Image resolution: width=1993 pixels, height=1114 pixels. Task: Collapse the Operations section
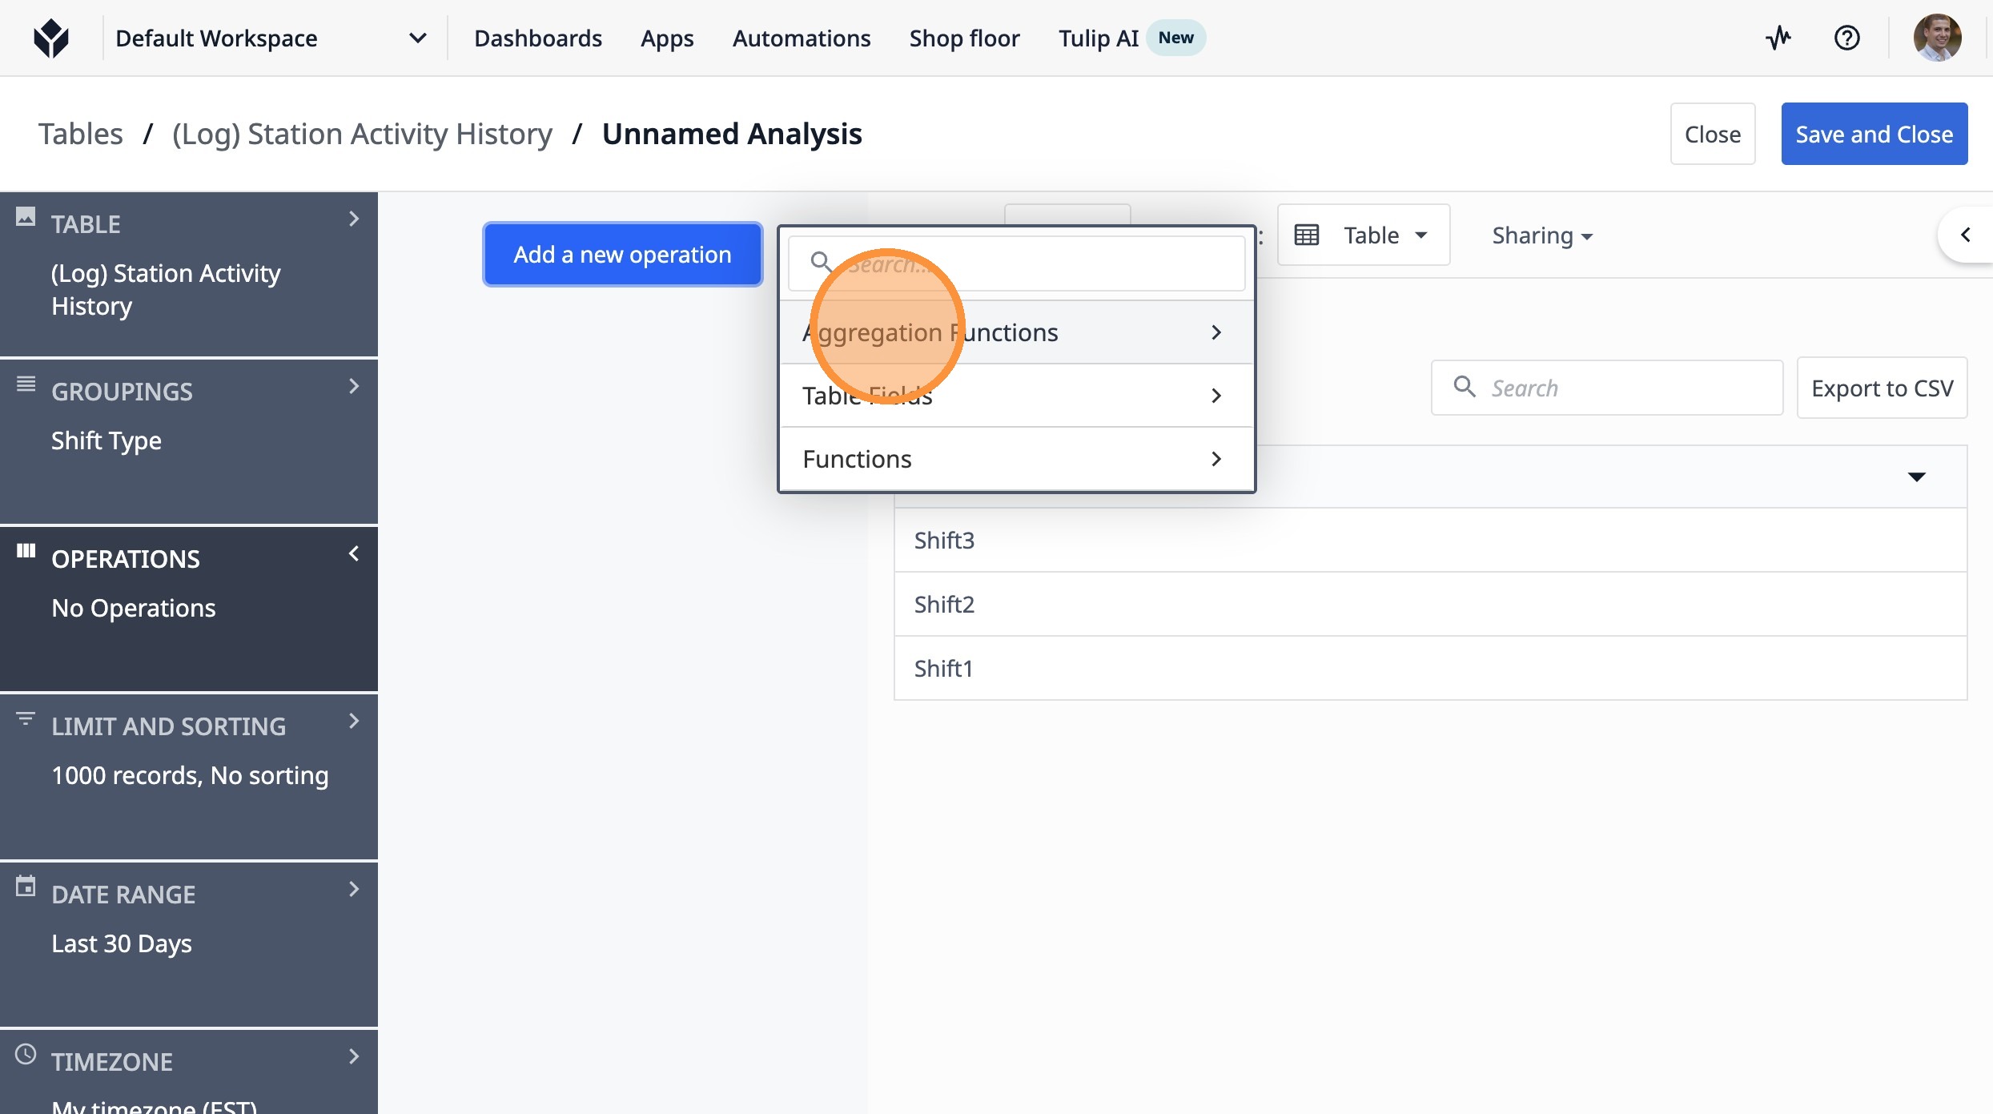coord(353,554)
